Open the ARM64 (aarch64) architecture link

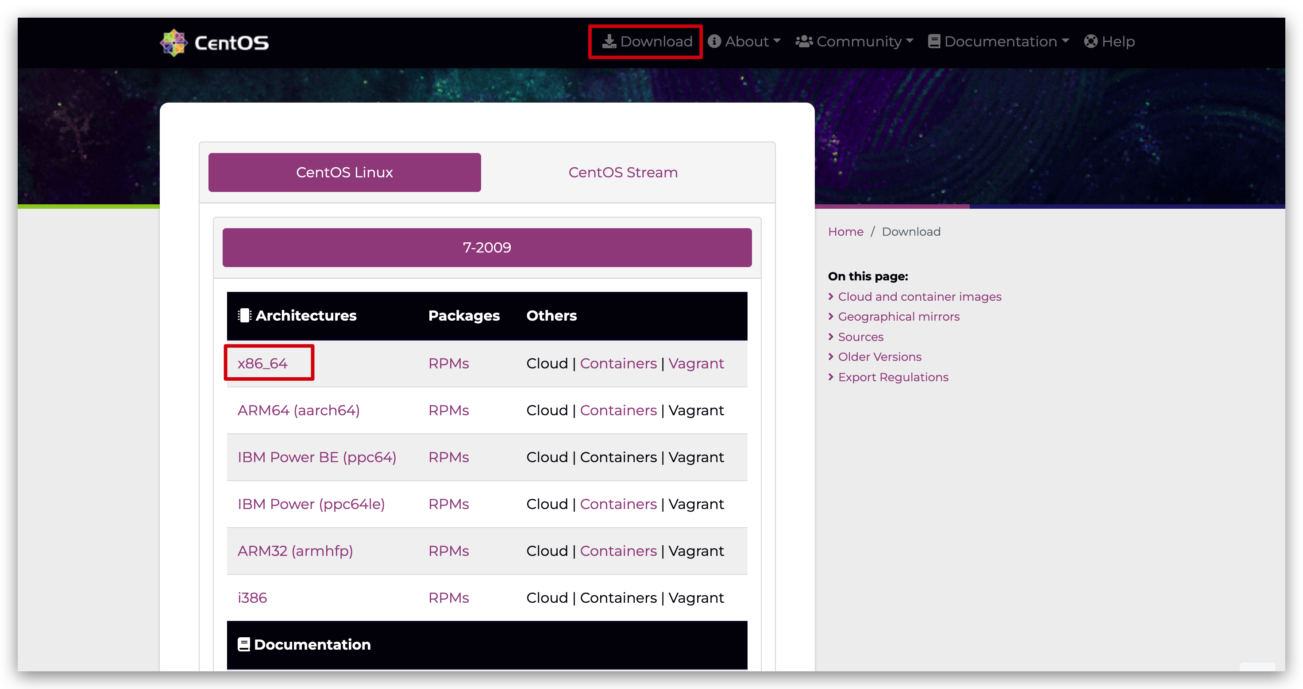(x=298, y=410)
